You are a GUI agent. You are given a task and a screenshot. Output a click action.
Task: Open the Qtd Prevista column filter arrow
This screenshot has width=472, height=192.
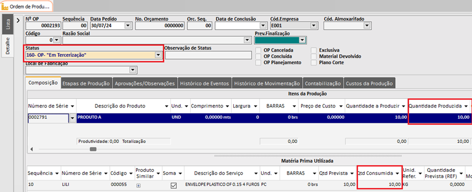pos(352,173)
